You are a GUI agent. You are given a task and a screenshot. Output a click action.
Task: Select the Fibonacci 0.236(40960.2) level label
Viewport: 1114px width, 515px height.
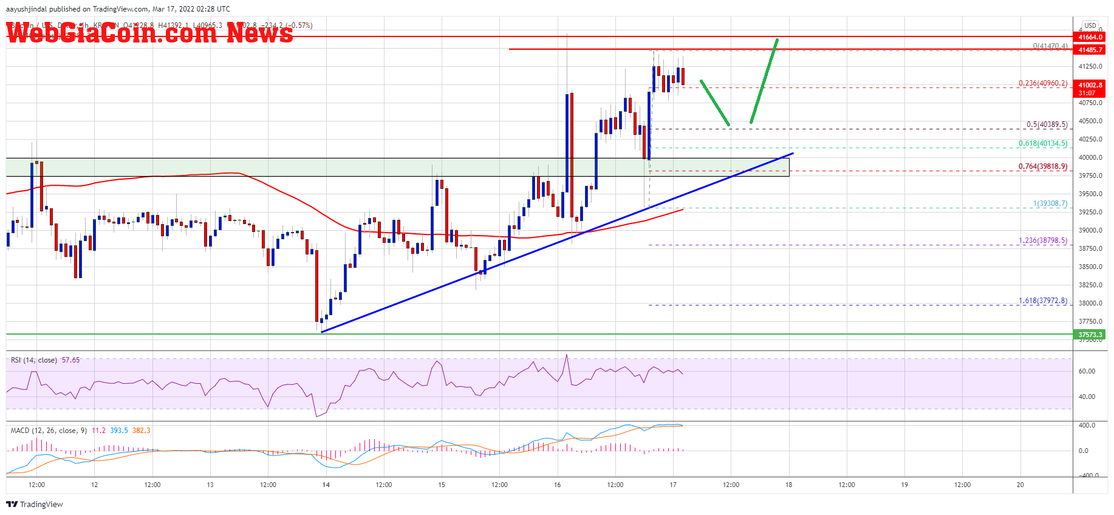click(1043, 83)
